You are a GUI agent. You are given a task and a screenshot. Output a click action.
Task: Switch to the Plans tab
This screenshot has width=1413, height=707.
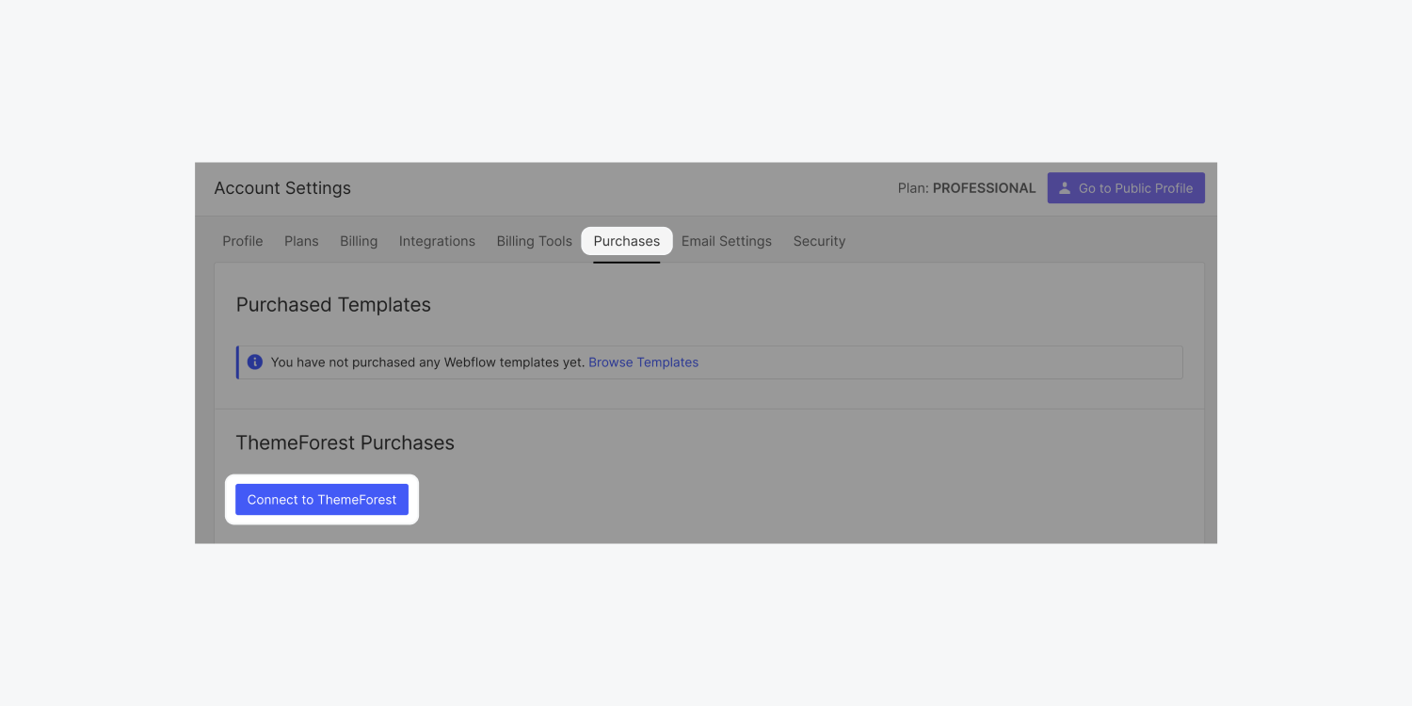click(x=301, y=241)
